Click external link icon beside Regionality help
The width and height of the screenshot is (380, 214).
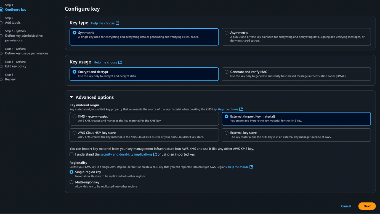coord(251,167)
